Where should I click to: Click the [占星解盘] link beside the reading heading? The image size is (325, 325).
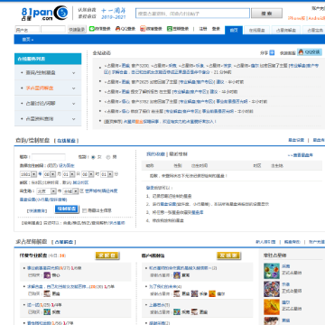click(64, 242)
